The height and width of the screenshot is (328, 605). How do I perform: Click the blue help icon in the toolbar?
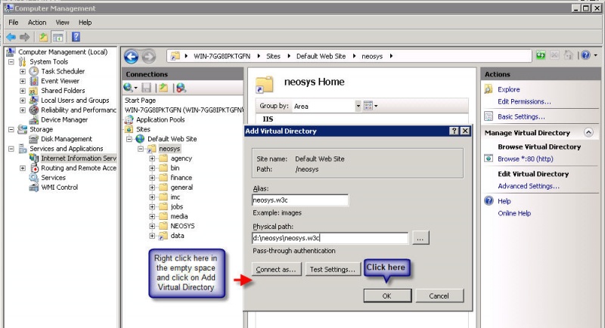click(76, 37)
